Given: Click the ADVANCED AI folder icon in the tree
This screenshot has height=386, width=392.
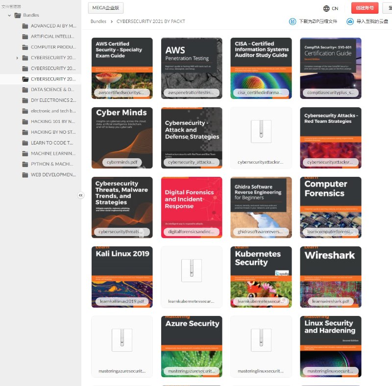Looking at the screenshot, I should click(x=25, y=26).
